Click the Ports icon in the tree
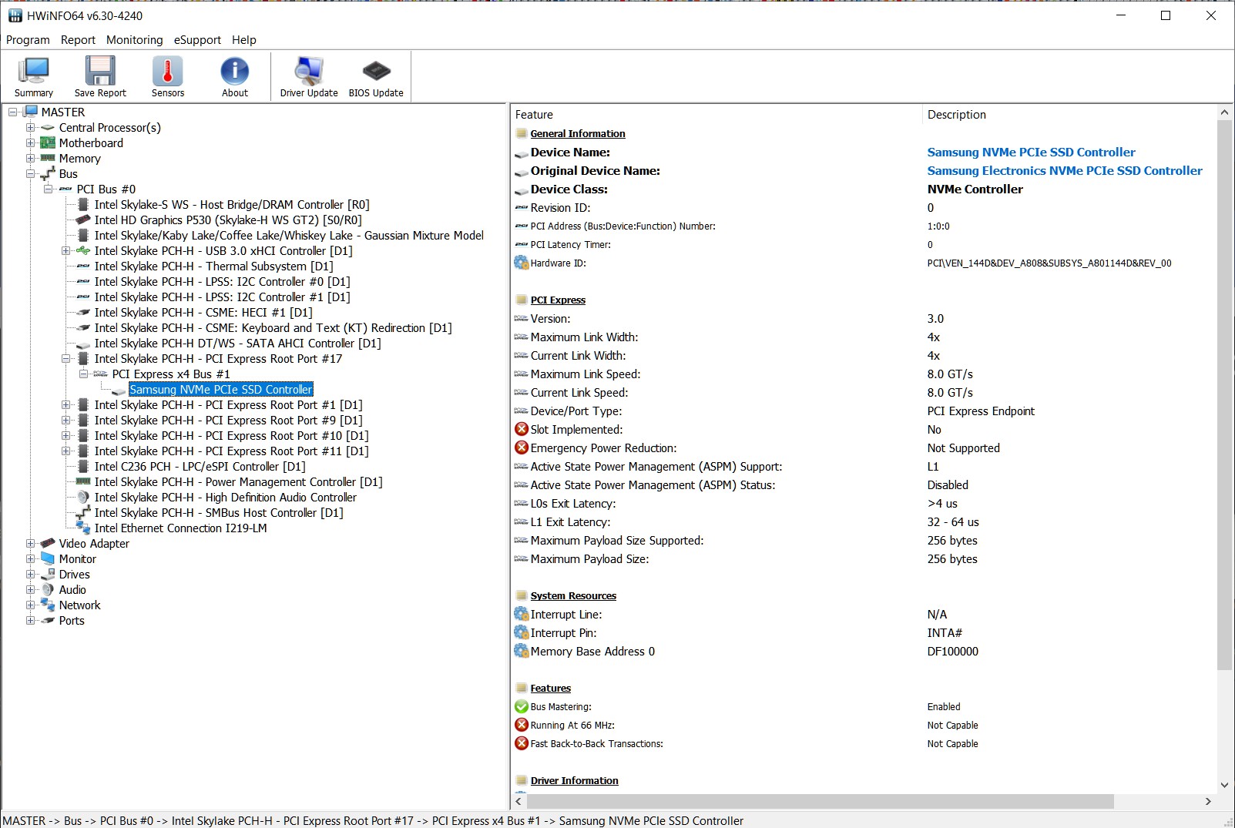 [48, 621]
